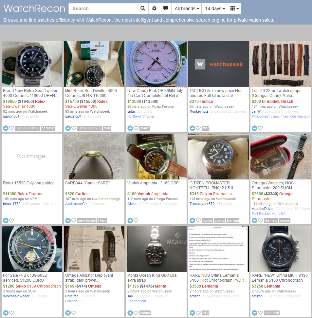Open the Omega Seamaster 200 SHOM thumbnail

click(x=281, y=157)
